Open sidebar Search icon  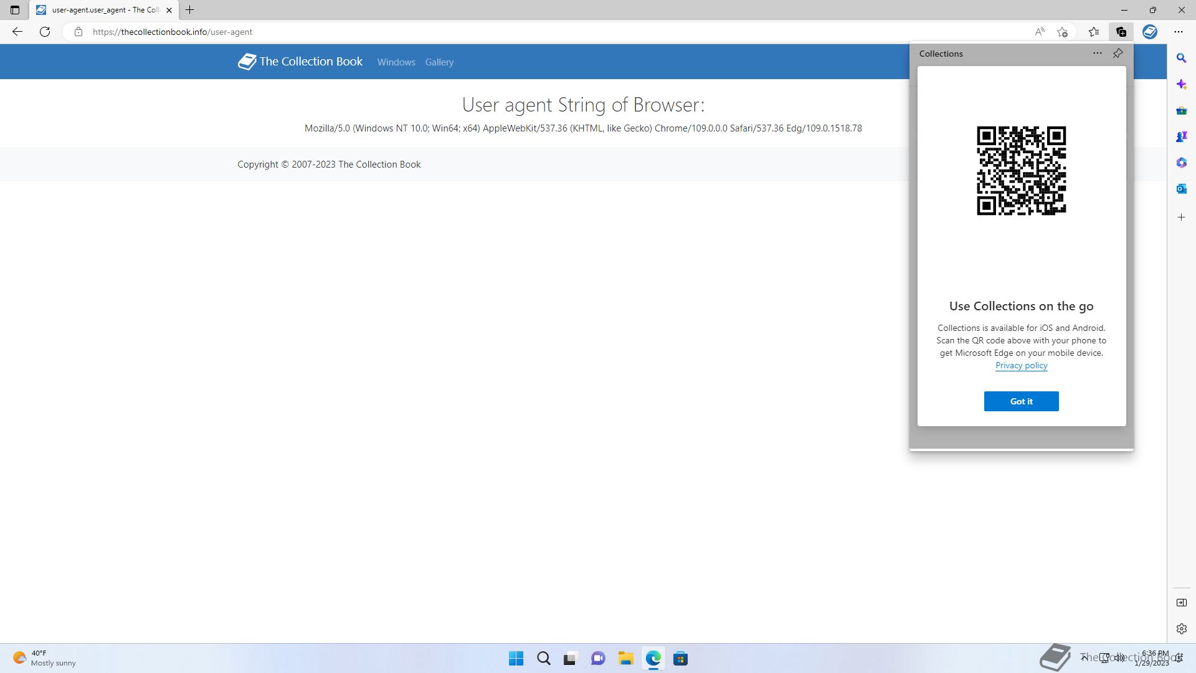click(1181, 58)
